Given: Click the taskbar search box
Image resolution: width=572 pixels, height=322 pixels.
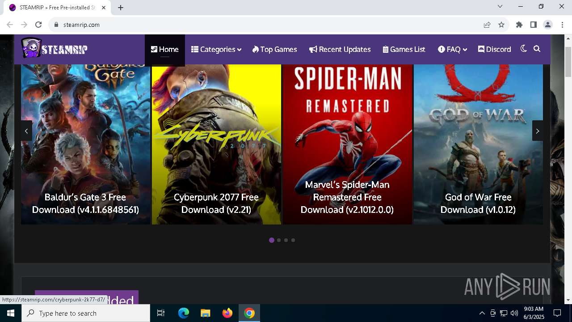Looking at the screenshot, I should pos(86,313).
